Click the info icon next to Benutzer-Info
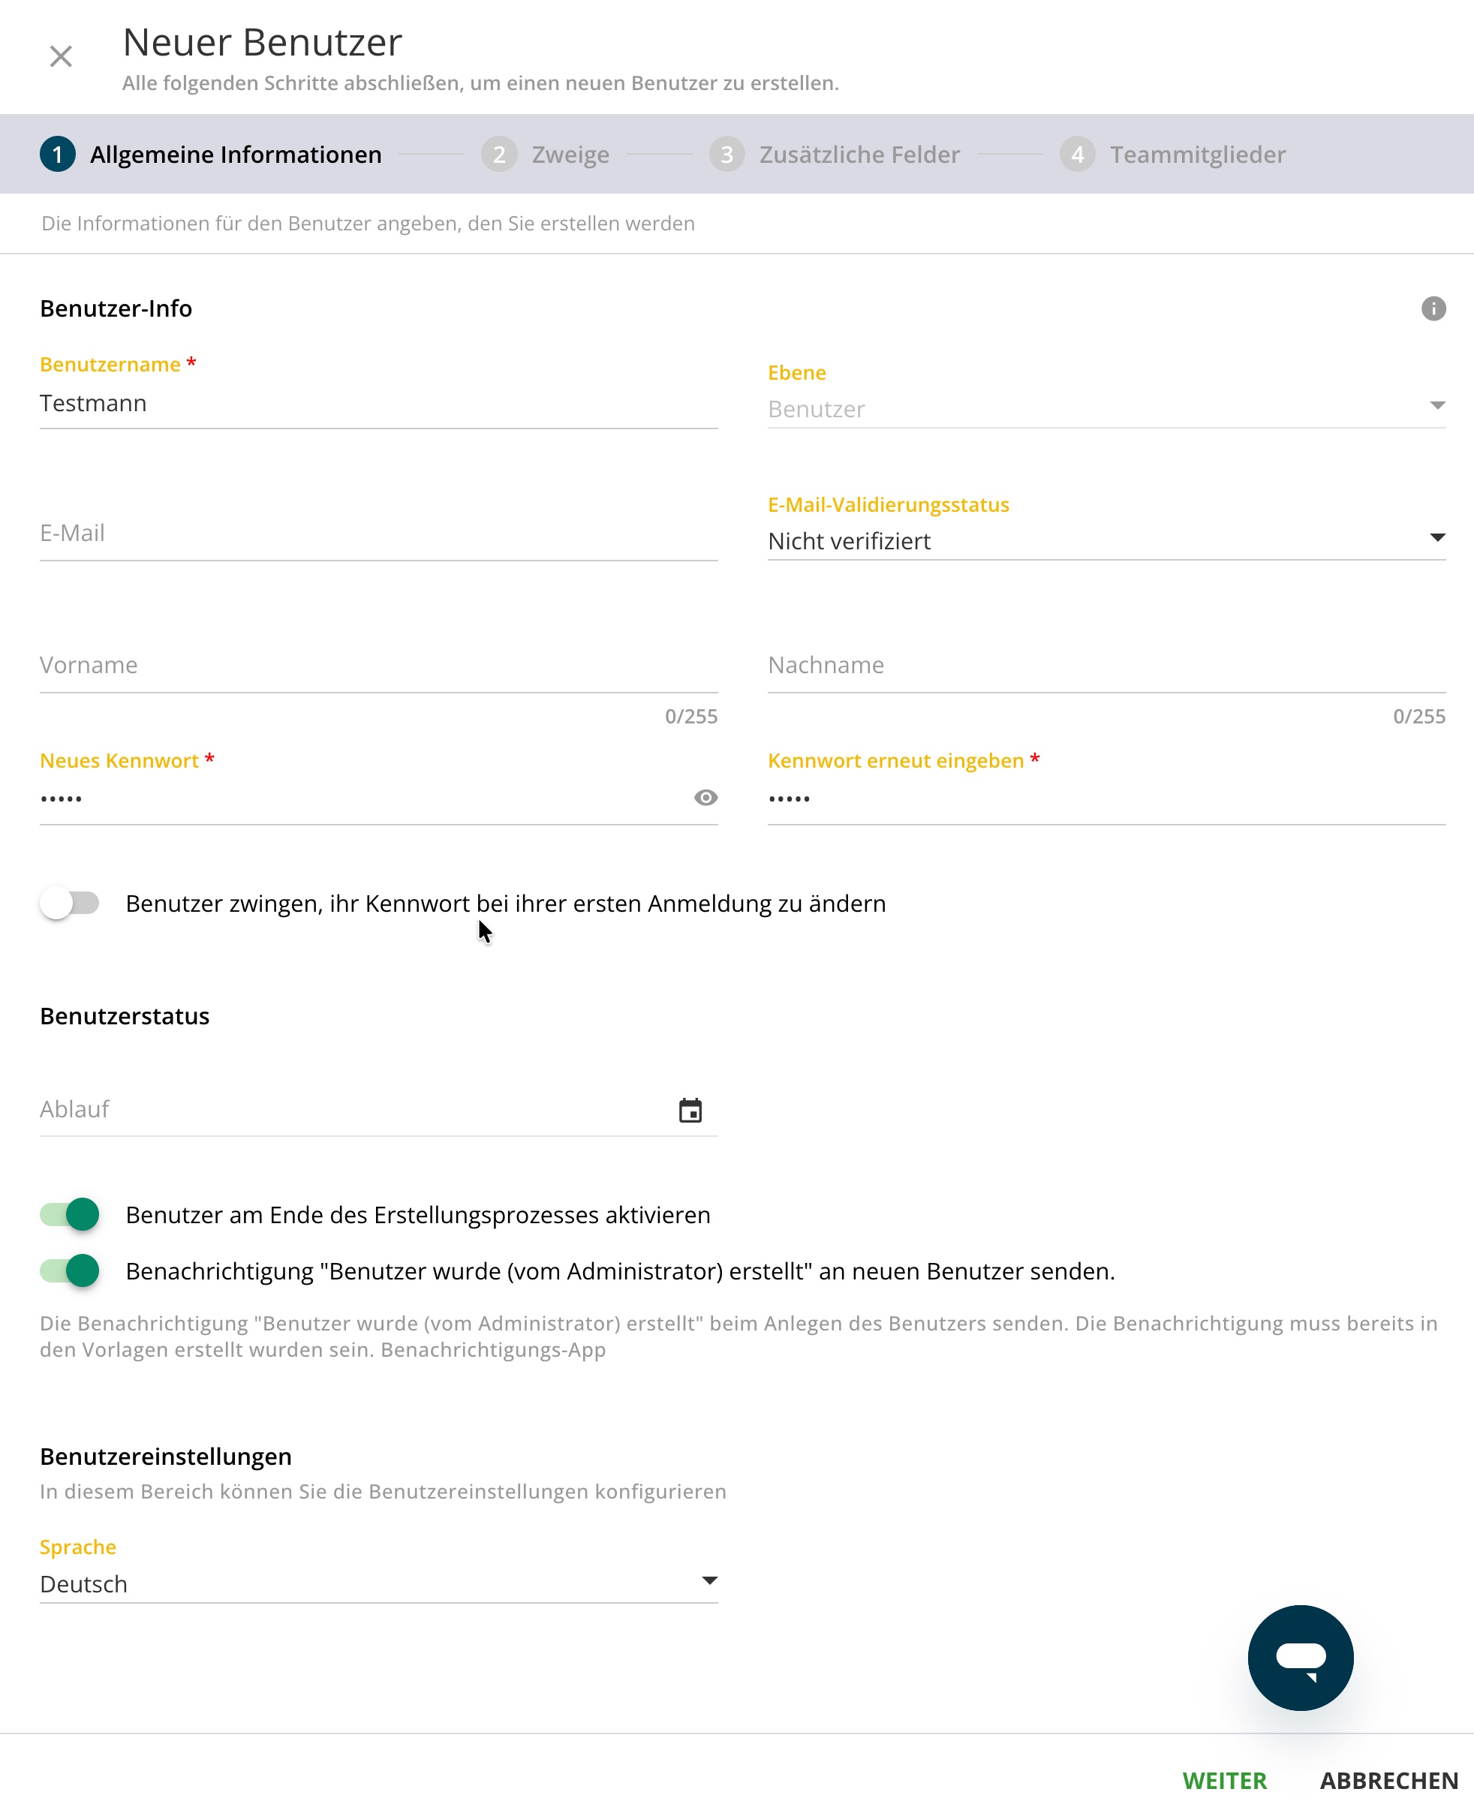This screenshot has height=1810, width=1474. (1433, 308)
